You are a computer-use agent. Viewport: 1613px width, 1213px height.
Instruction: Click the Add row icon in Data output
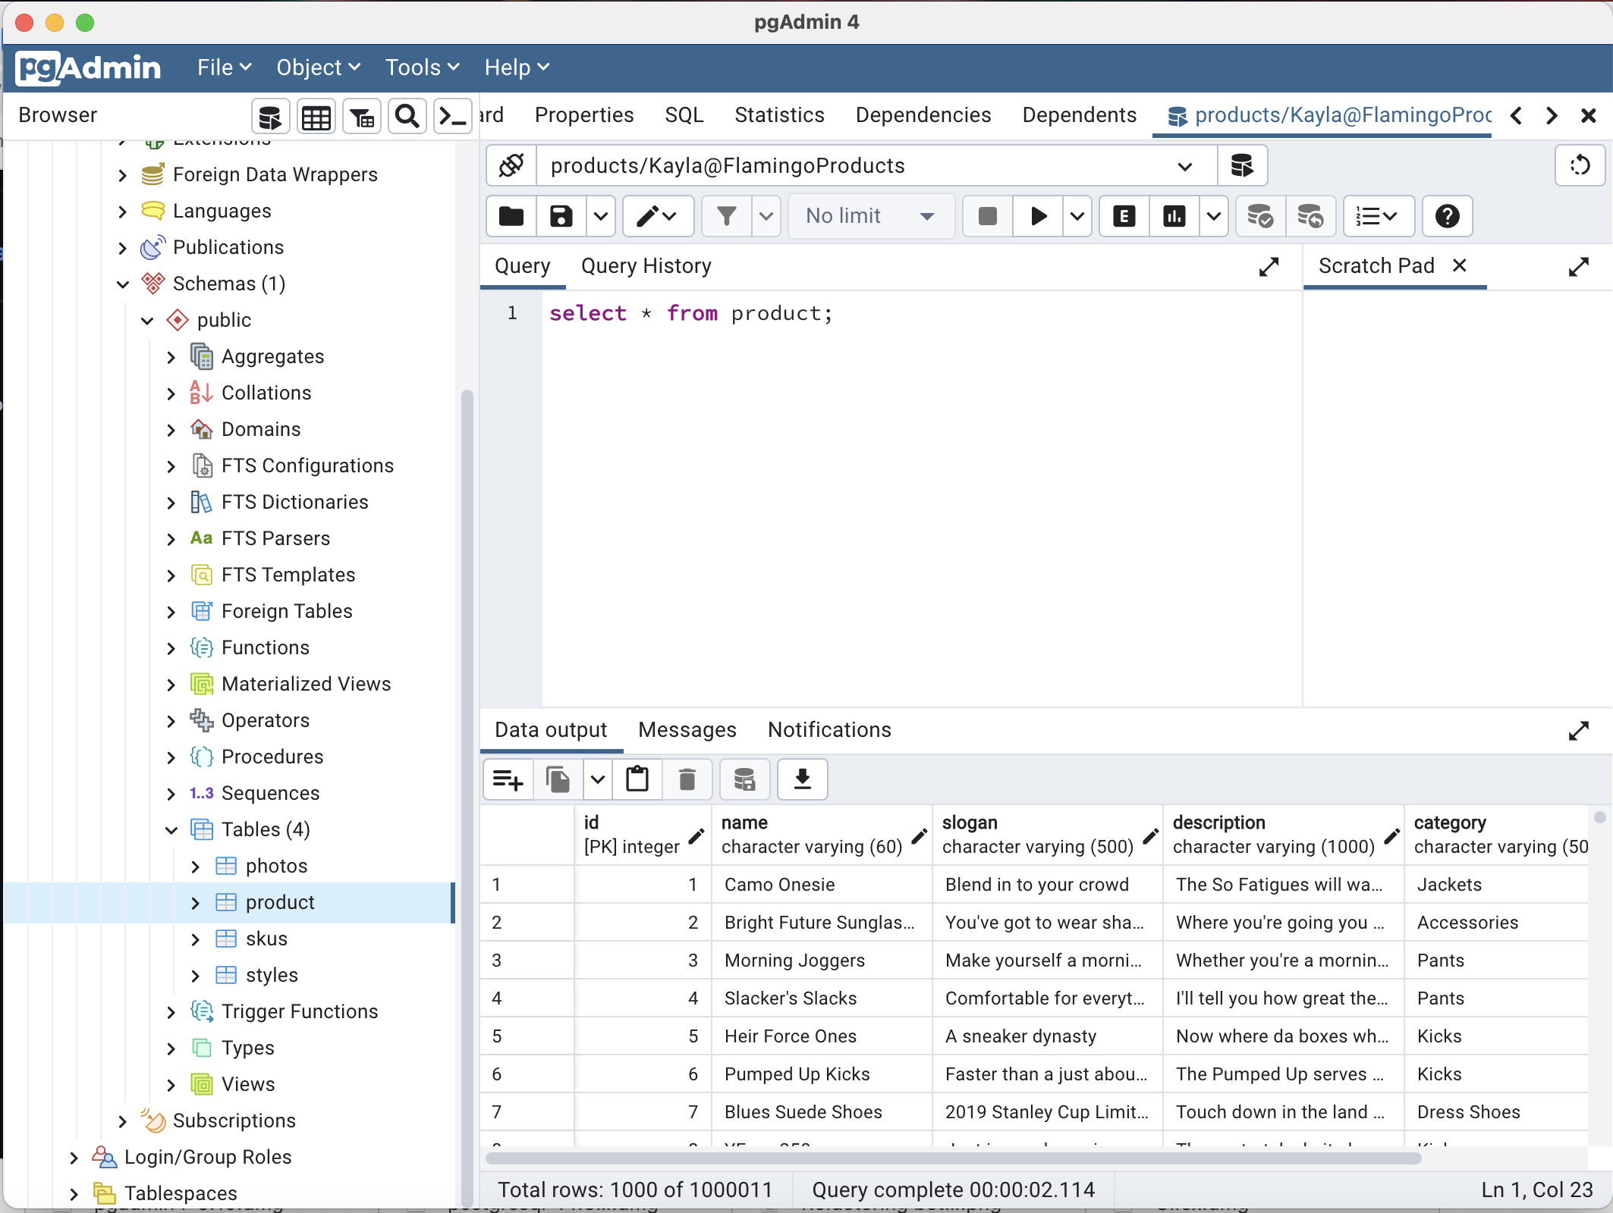[508, 779]
